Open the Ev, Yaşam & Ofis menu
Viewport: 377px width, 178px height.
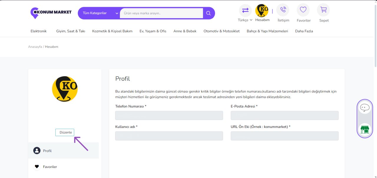(x=153, y=31)
